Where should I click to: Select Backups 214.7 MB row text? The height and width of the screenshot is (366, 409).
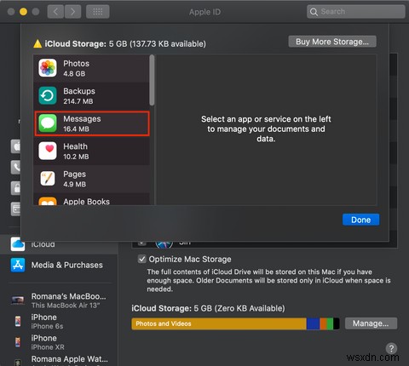pyautogui.click(x=79, y=96)
